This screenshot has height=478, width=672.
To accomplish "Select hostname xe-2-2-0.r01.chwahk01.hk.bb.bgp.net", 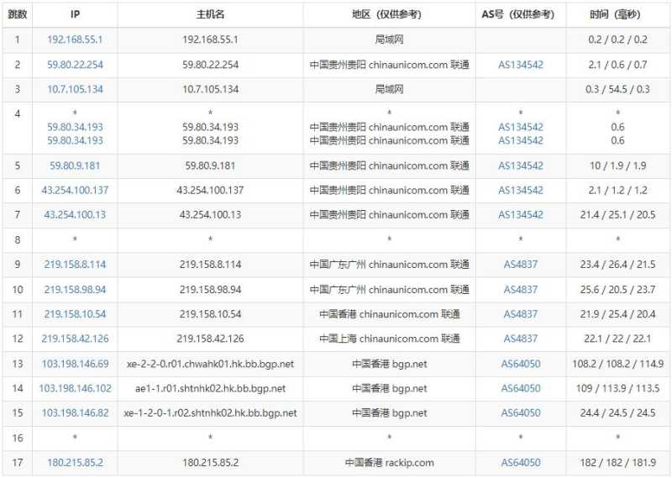I will (x=210, y=364).
